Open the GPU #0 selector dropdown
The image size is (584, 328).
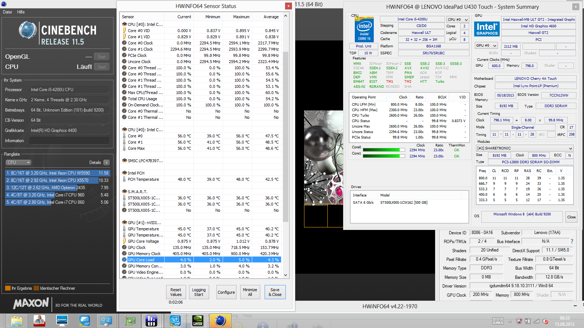tap(486, 46)
